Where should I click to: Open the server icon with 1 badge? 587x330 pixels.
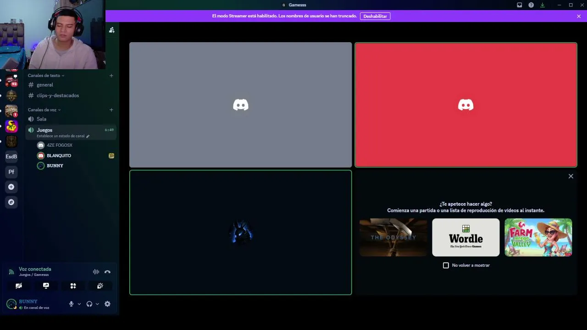11,111
